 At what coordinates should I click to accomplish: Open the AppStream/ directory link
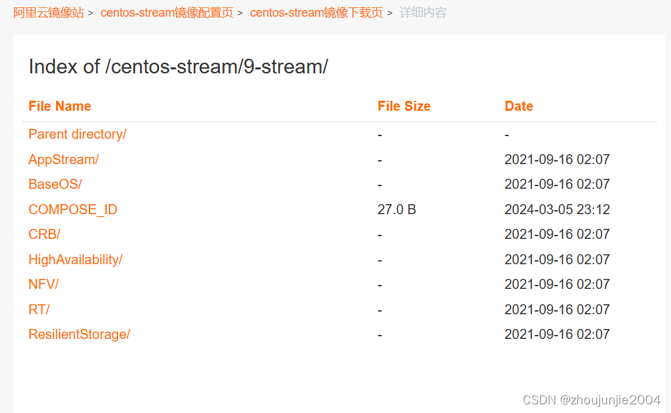63,159
